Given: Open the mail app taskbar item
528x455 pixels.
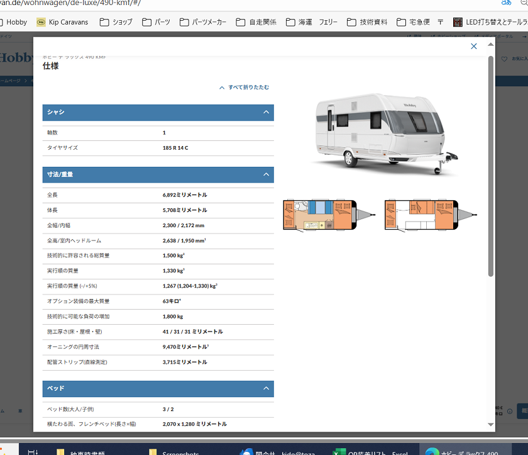Looking at the screenshot, I should point(276,452).
